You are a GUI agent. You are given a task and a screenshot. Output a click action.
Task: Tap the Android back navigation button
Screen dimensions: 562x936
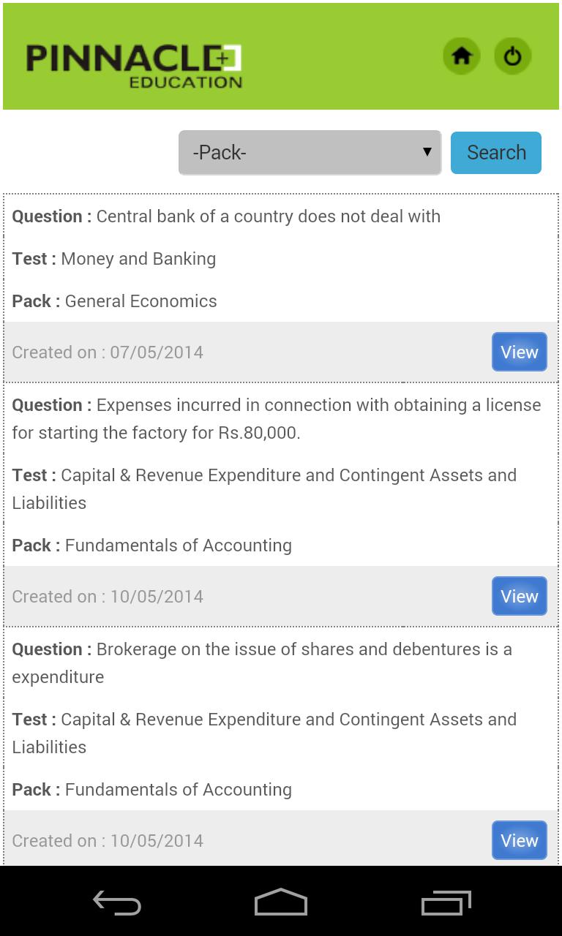click(117, 904)
